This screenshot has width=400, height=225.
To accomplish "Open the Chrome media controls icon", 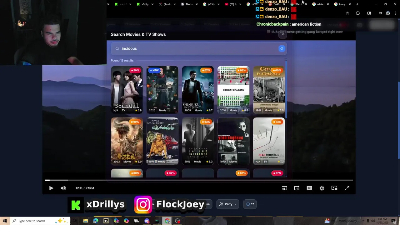I will click(380, 13).
